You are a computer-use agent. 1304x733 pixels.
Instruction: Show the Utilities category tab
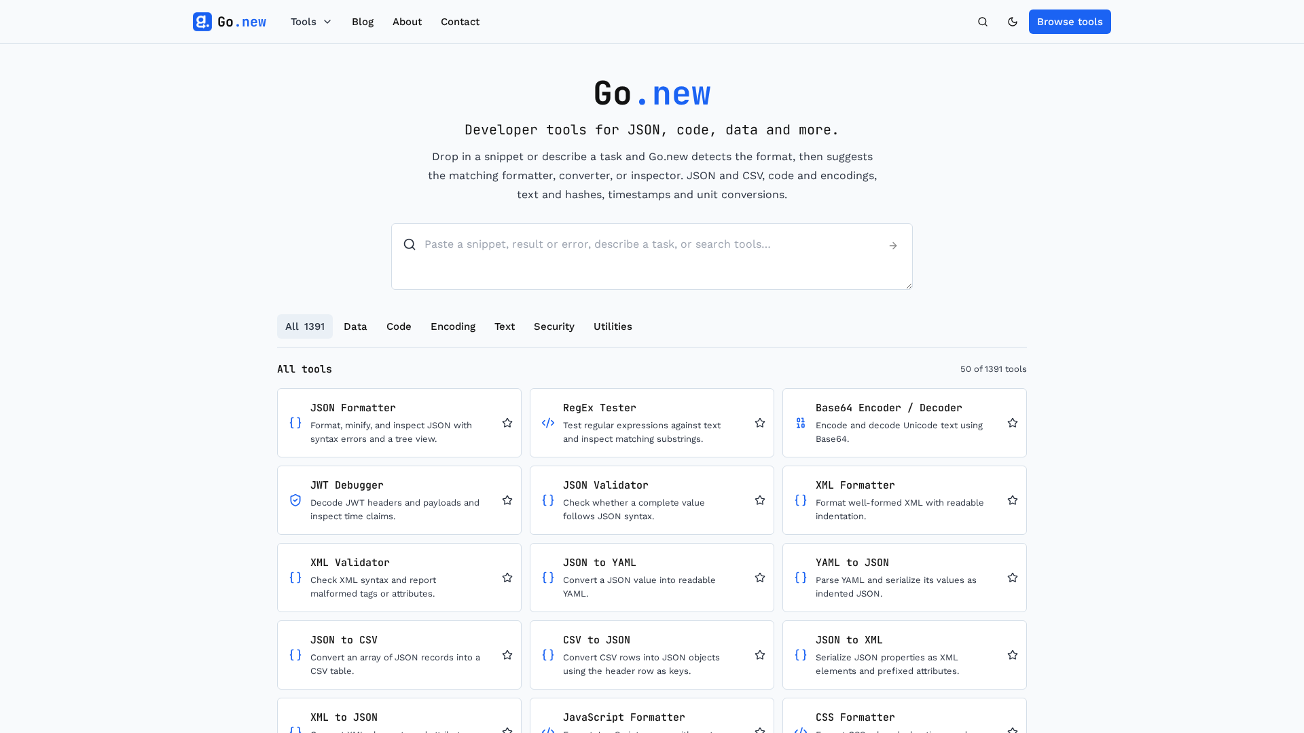point(613,326)
